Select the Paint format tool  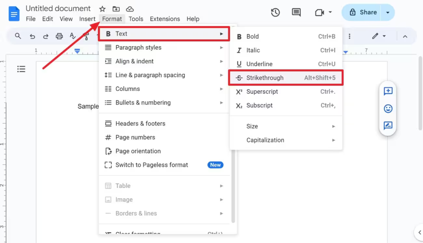86,36
